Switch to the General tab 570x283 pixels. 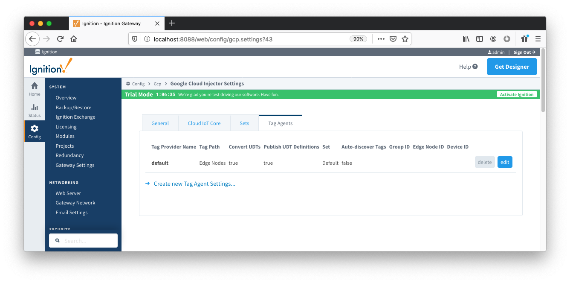160,123
